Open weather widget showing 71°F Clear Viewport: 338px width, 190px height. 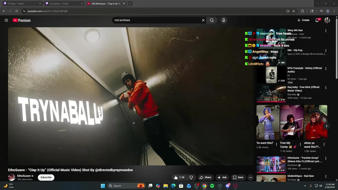click(x=9, y=186)
